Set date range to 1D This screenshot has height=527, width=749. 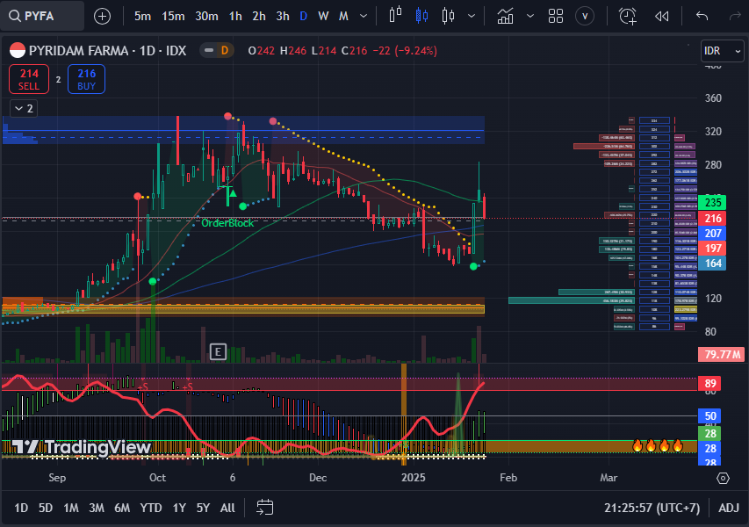21,508
